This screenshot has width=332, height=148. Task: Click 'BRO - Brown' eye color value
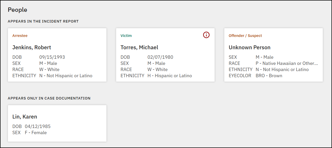(x=269, y=76)
